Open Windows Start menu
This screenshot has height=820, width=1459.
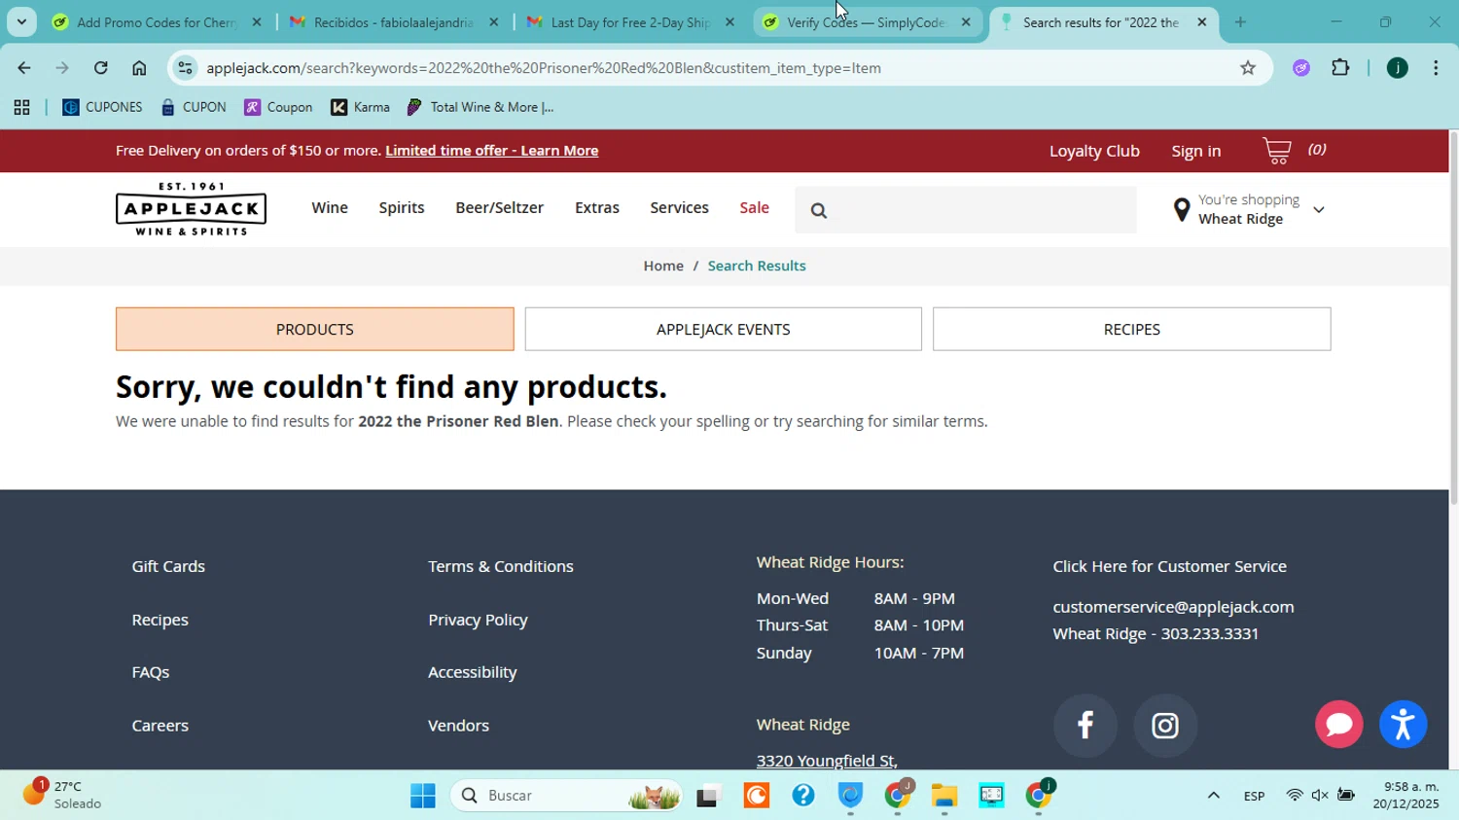tap(423, 796)
